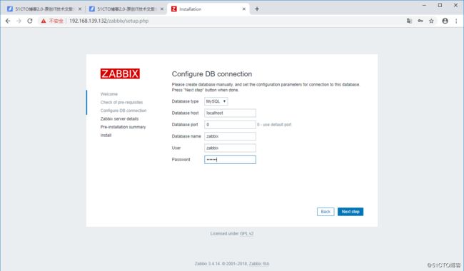Close the Installation tab
Image resolution: width=464 pixels, height=271 pixels.
pos(244,9)
